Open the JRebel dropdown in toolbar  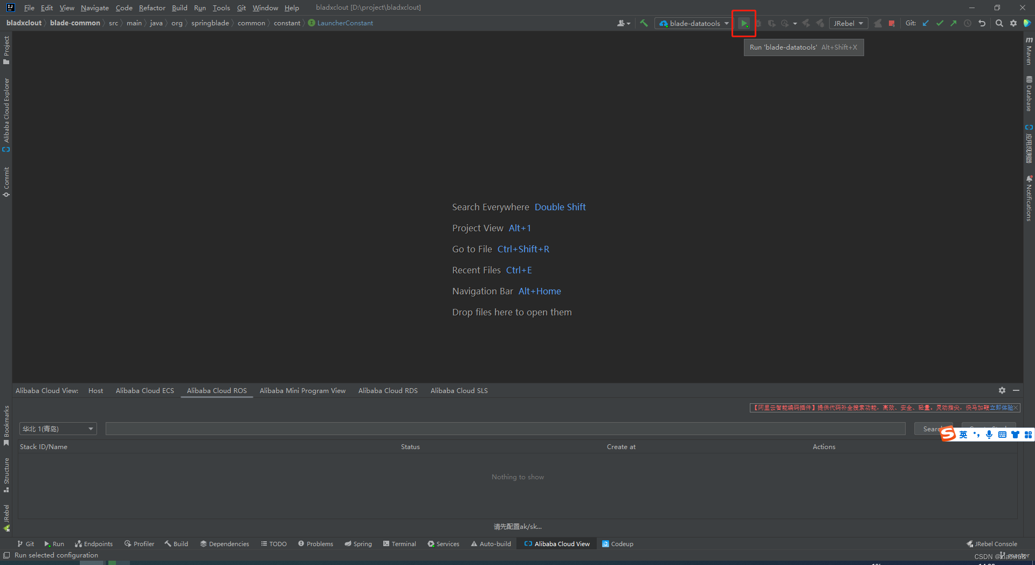848,23
